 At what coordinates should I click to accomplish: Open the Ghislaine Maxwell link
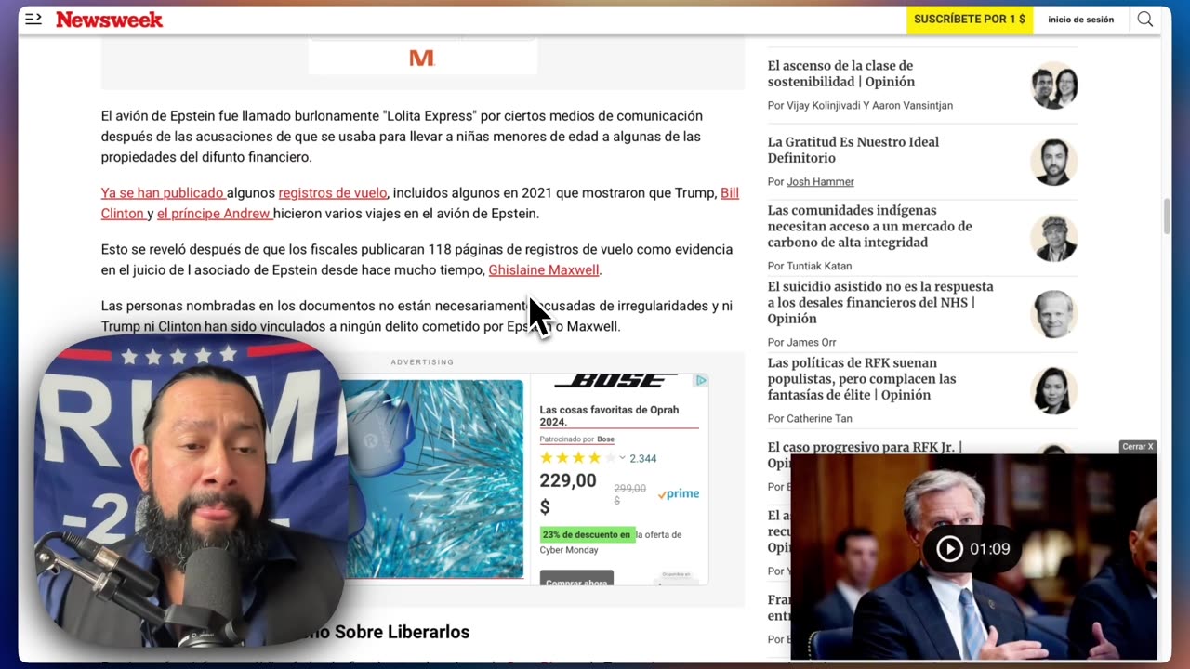click(545, 270)
